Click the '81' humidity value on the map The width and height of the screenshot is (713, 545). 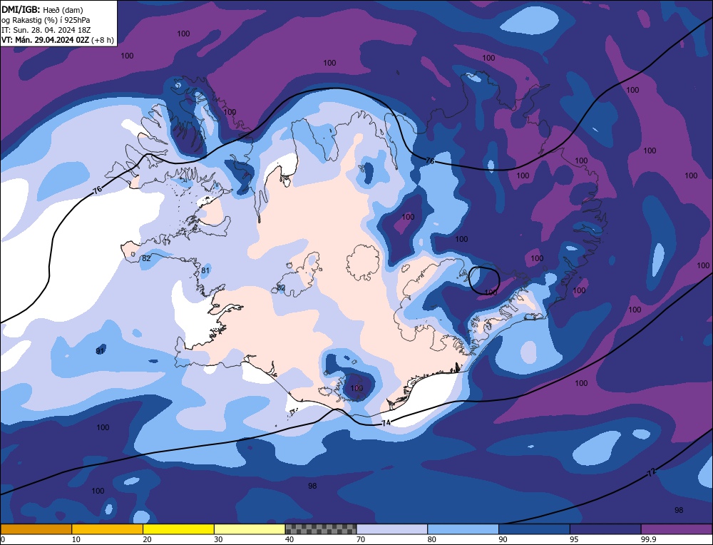(205, 270)
